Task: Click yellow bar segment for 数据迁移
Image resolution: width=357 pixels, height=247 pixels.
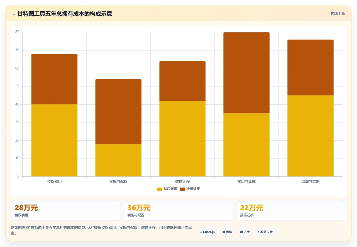Action: 182,139
